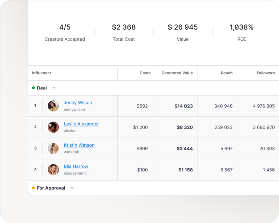Click the green Deal status dot
This screenshot has width=279, height=223.
[x=33, y=88]
